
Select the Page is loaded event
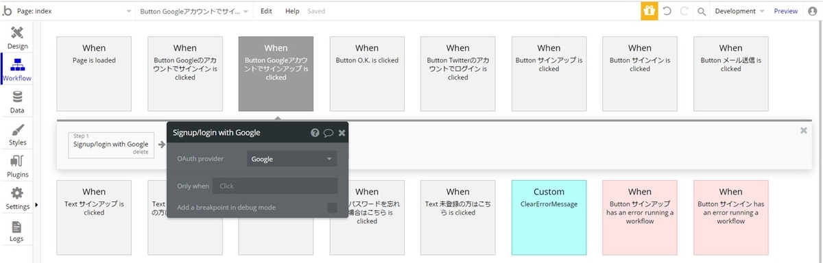click(x=94, y=73)
